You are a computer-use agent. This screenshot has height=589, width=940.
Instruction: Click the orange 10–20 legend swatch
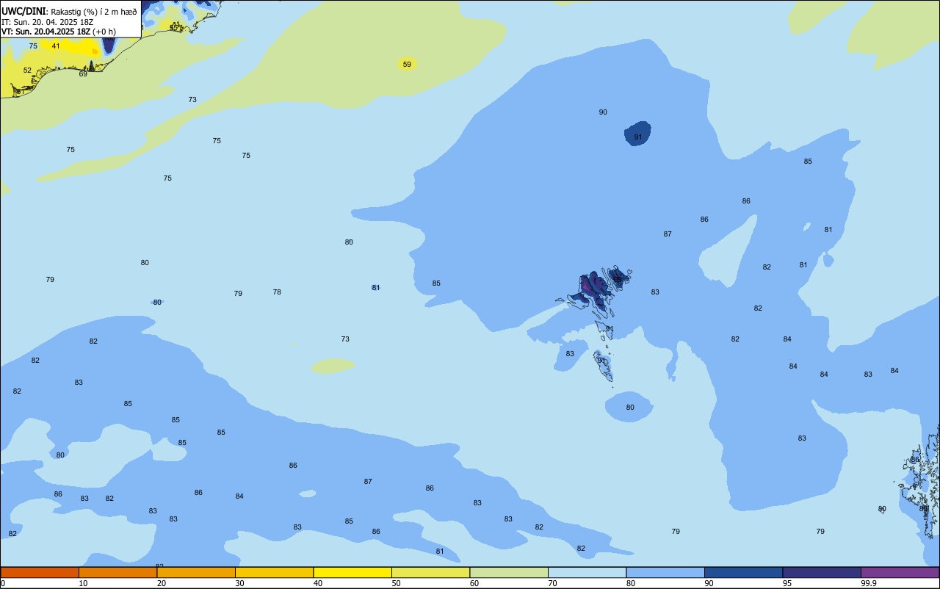coord(117,572)
